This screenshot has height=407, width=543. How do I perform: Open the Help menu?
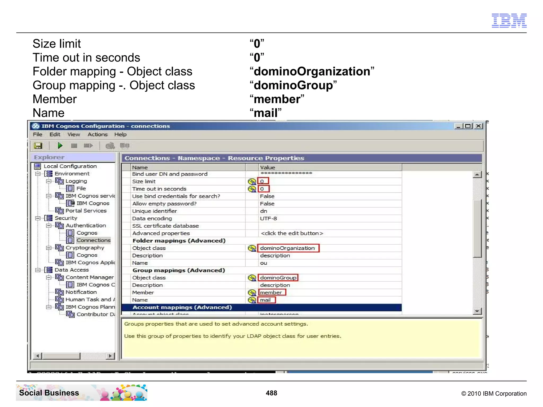coord(120,134)
